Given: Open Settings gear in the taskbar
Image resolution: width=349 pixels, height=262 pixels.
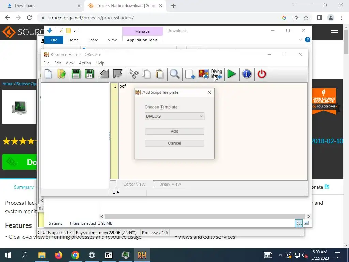Looking at the screenshot, I should (x=92, y=255).
